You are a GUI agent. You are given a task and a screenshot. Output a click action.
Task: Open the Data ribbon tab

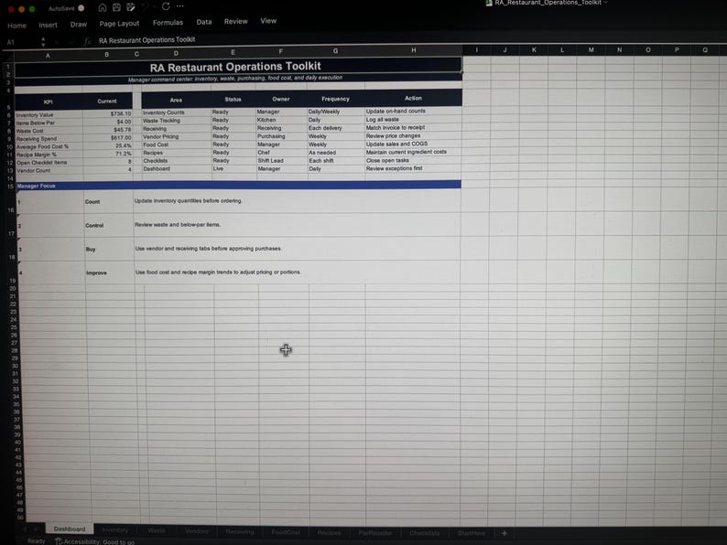(204, 22)
